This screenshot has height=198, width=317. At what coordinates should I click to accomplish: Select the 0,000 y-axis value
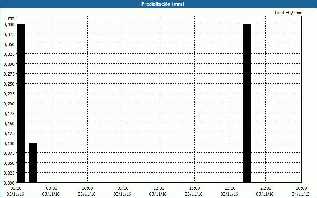point(9,183)
